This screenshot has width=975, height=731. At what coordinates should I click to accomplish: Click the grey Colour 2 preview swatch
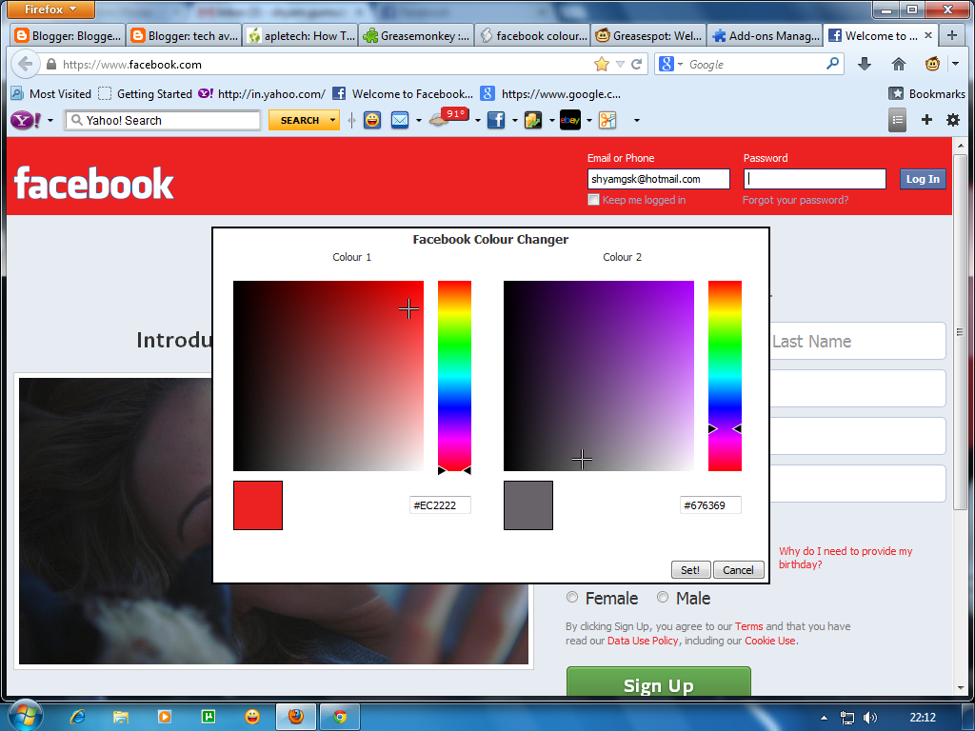click(528, 505)
